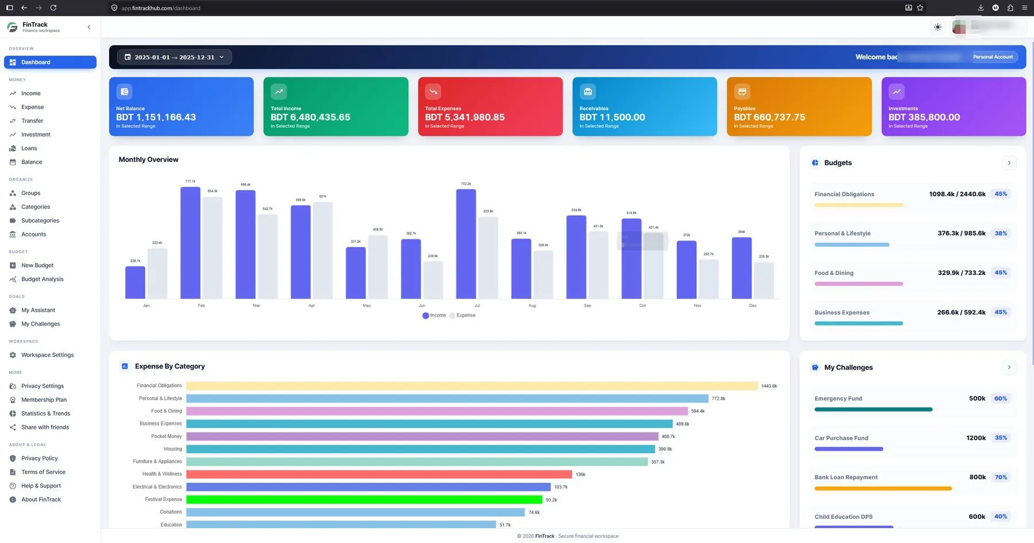The image size is (1034, 543).
Task: Click the browser bookmark star icon
Action: click(x=920, y=7)
